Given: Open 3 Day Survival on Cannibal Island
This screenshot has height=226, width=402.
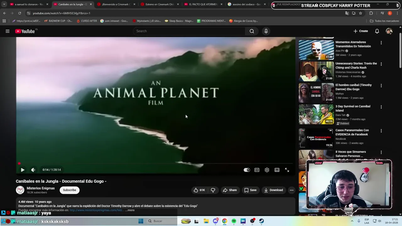Looking at the screenshot, I should 353,108.
